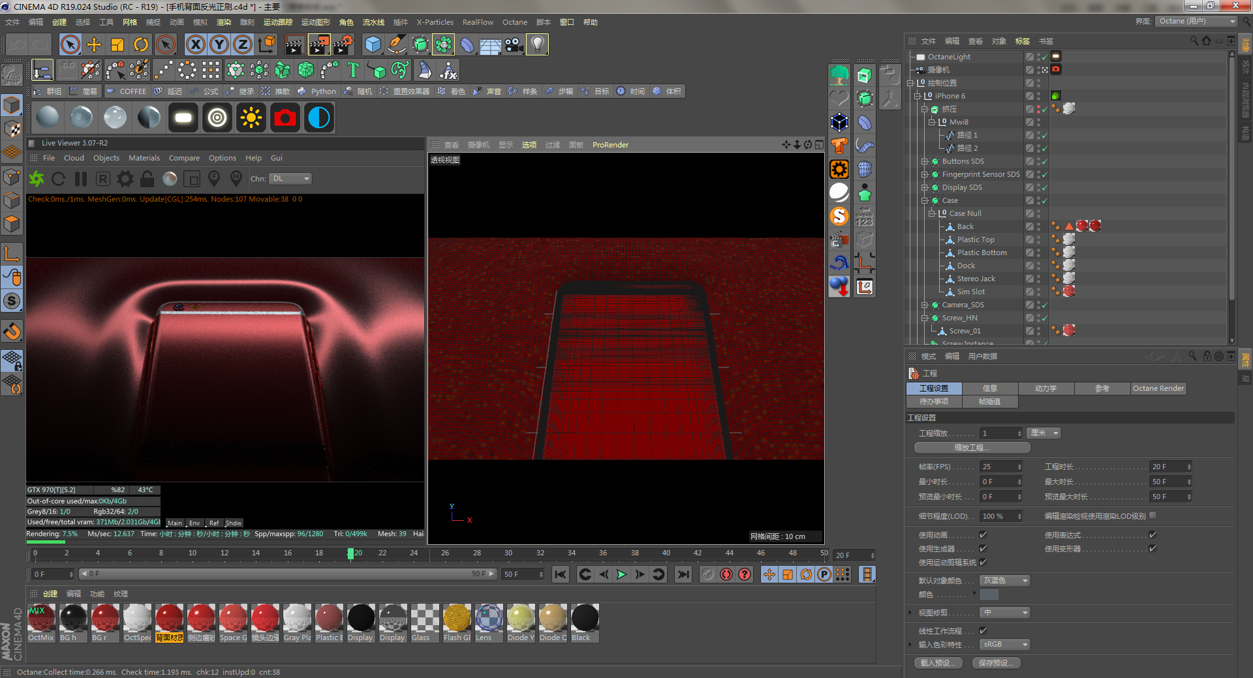This screenshot has height=678, width=1253.
Task: Toggle use motion system checkbox (使用运动剪辑系统)
Action: click(x=983, y=562)
